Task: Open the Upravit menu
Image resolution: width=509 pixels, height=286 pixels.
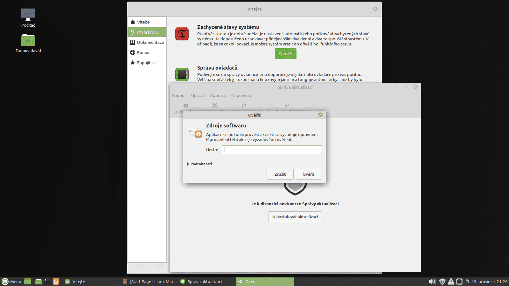Action: pos(198,95)
